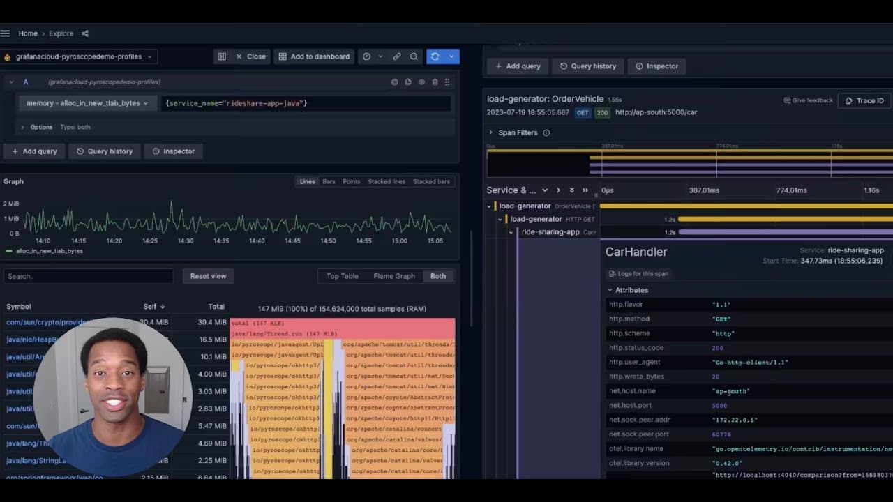Screen dimensions: 893x502
Task: Sort the table by the Total column
Action: pos(216,307)
